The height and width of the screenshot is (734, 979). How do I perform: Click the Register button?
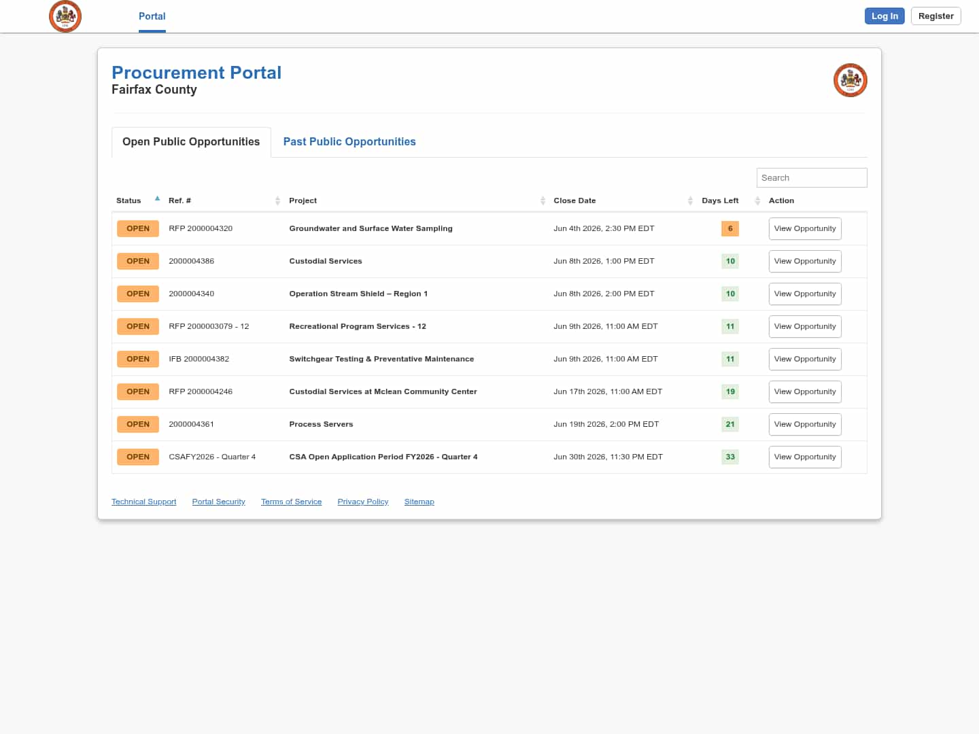pos(936,16)
